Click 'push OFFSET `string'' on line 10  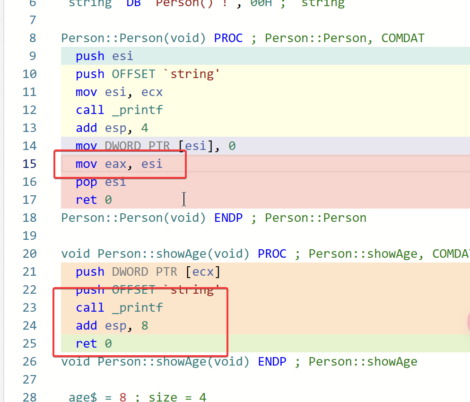148,74
